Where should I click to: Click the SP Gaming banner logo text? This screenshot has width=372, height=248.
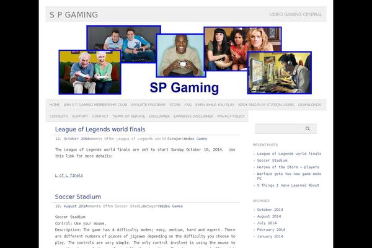tap(184, 87)
